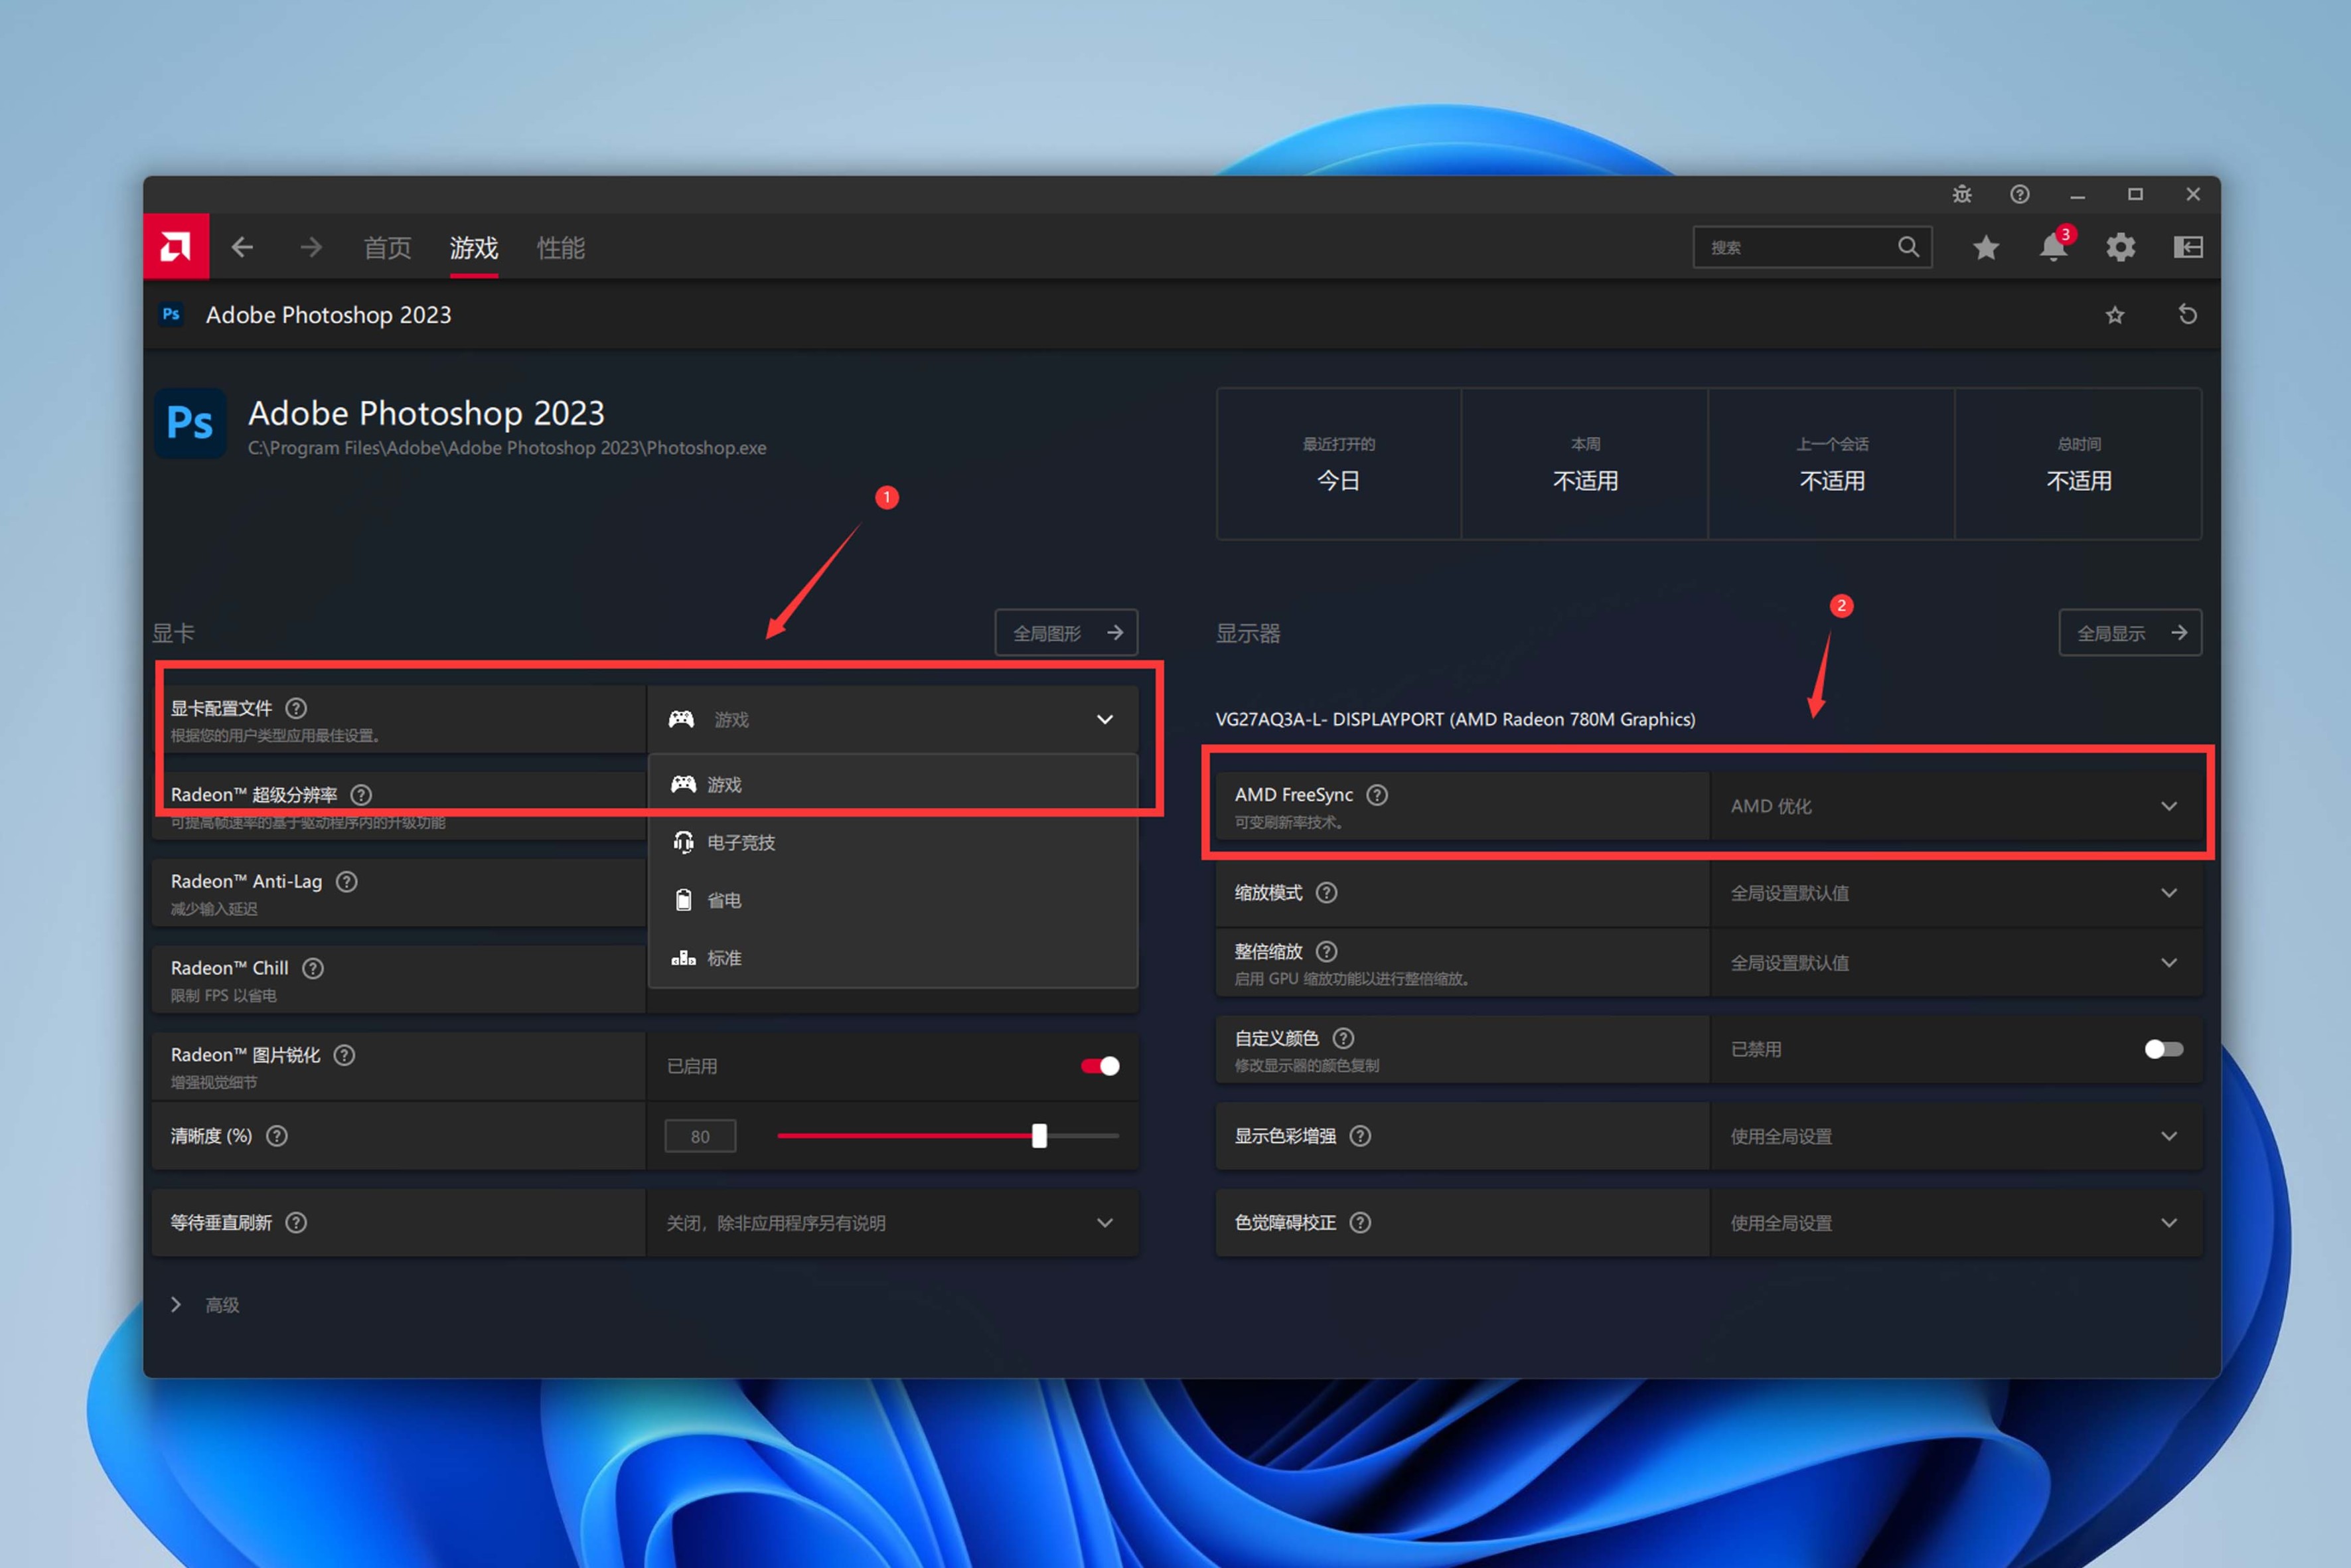Viewport: 2351px width, 1568px height.
Task: Click the bug report icon
Action: point(1962,194)
